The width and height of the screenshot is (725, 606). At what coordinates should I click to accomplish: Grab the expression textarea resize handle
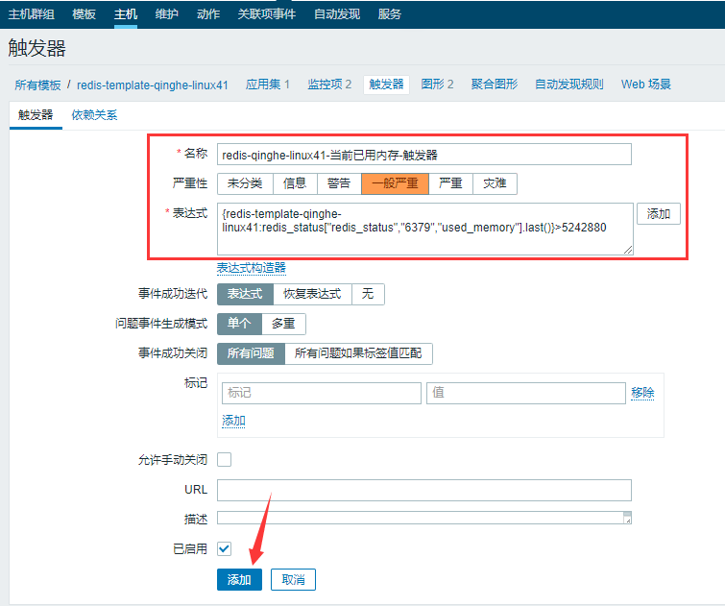pos(627,251)
